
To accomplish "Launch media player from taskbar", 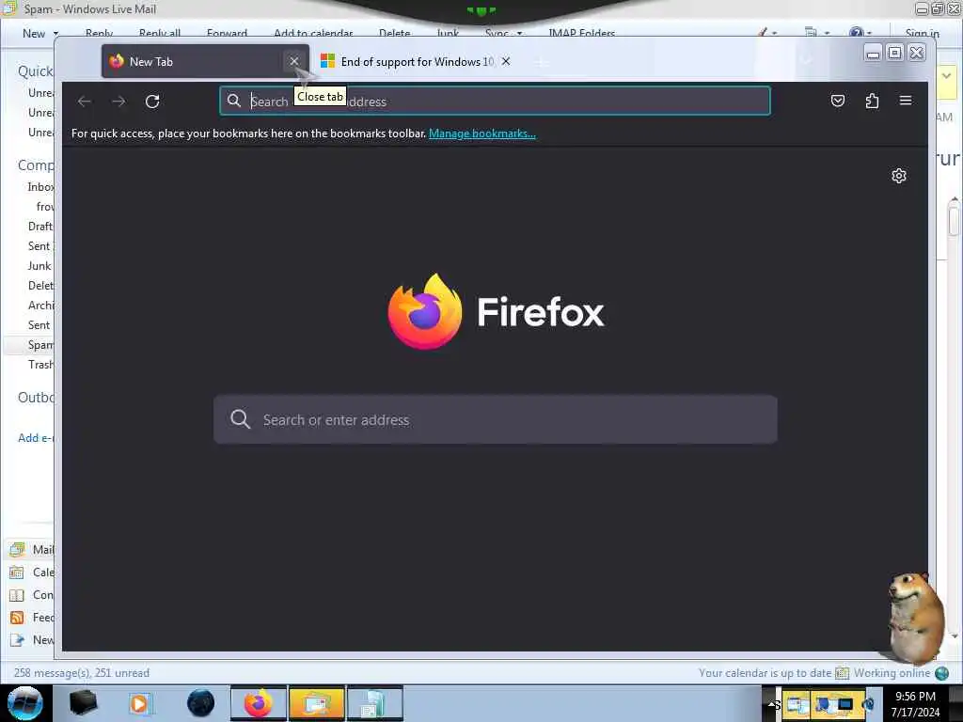I will (139, 703).
